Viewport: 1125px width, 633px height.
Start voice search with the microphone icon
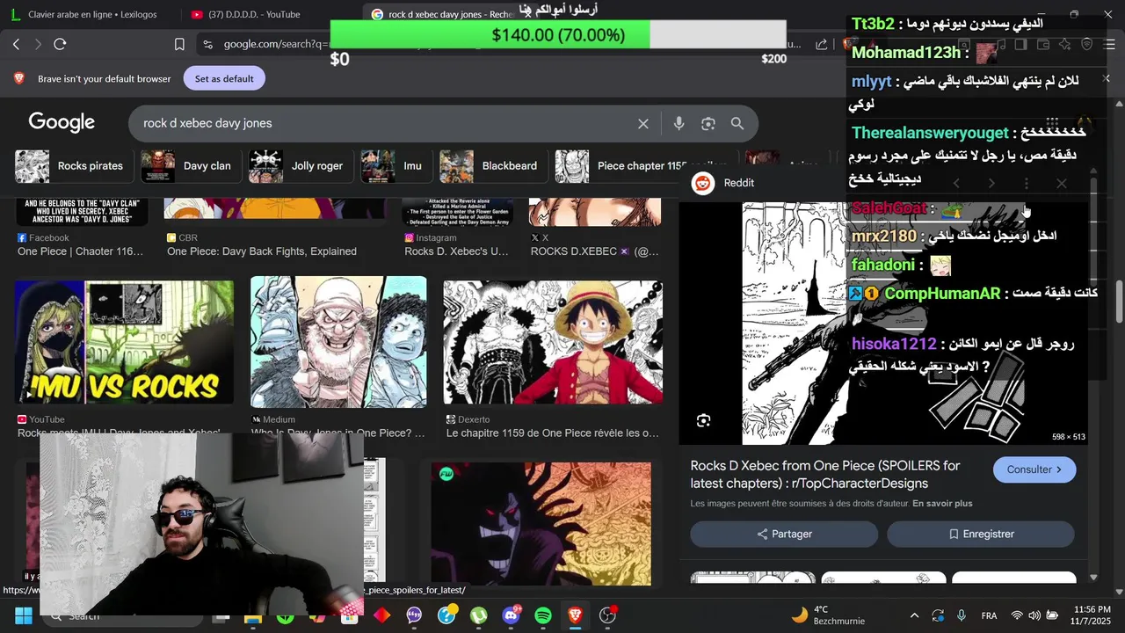pyautogui.click(x=679, y=124)
